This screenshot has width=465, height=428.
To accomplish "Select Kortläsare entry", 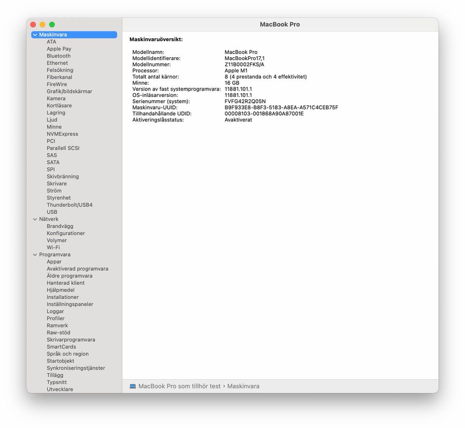I will point(59,106).
